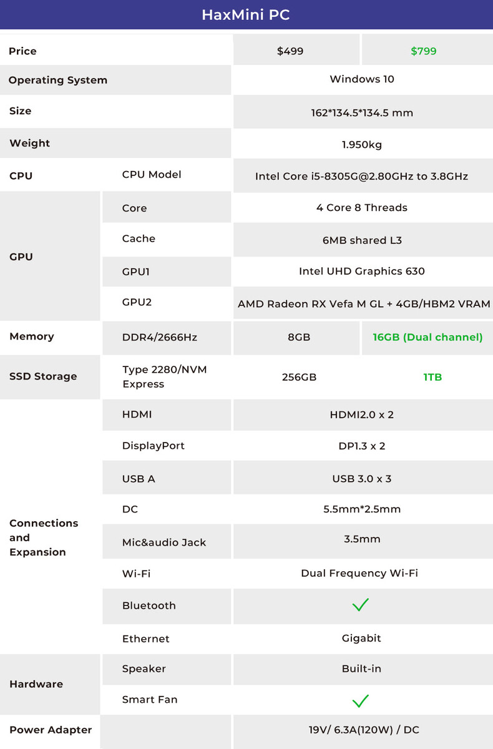493x749 pixels.
Task: Select the $499 price cell
Action: (x=290, y=51)
